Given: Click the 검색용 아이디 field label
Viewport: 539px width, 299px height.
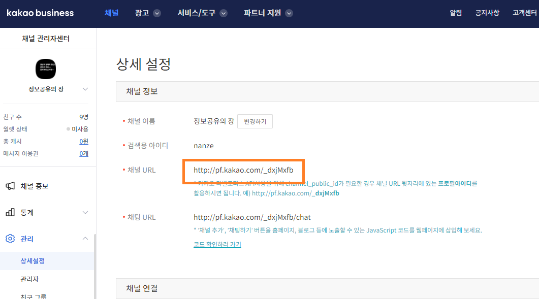Looking at the screenshot, I should pyautogui.click(x=148, y=146).
